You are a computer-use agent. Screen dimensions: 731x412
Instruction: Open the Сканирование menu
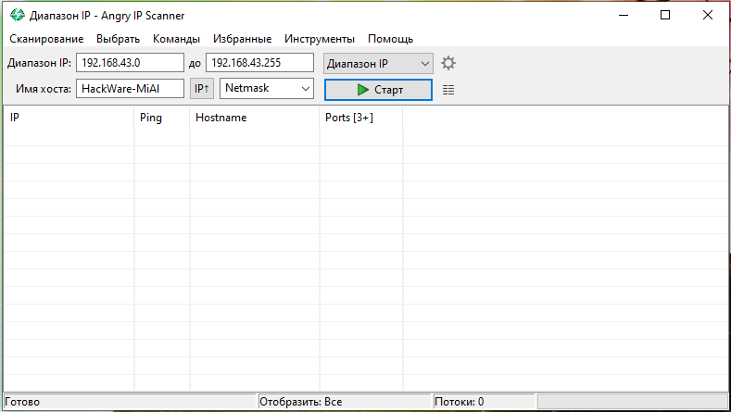pos(46,39)
